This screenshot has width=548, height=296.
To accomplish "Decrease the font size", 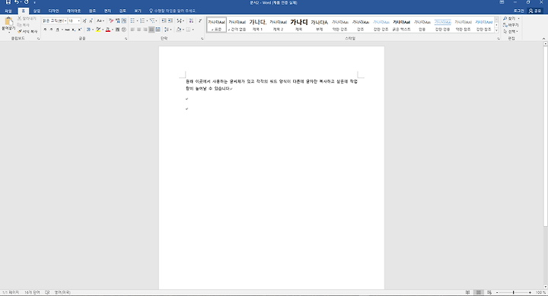I will coord(91,21).
